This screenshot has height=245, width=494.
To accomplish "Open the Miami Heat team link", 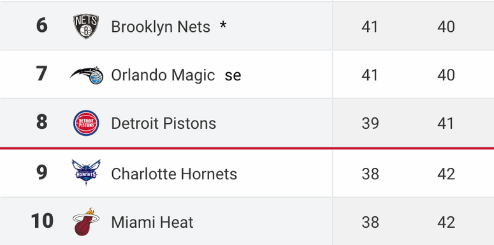I will point(152,222).
